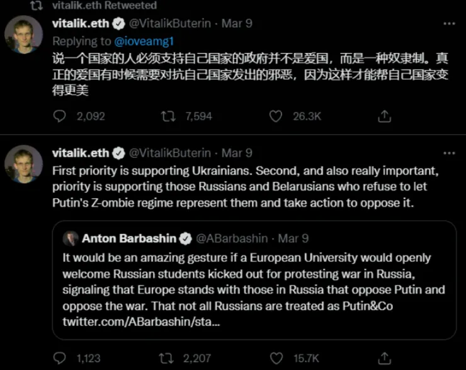Open the twitter.com/ABarbashin link in quoted tweet
The height and width of the screenshot is (370, 466).
coord(140,321)
